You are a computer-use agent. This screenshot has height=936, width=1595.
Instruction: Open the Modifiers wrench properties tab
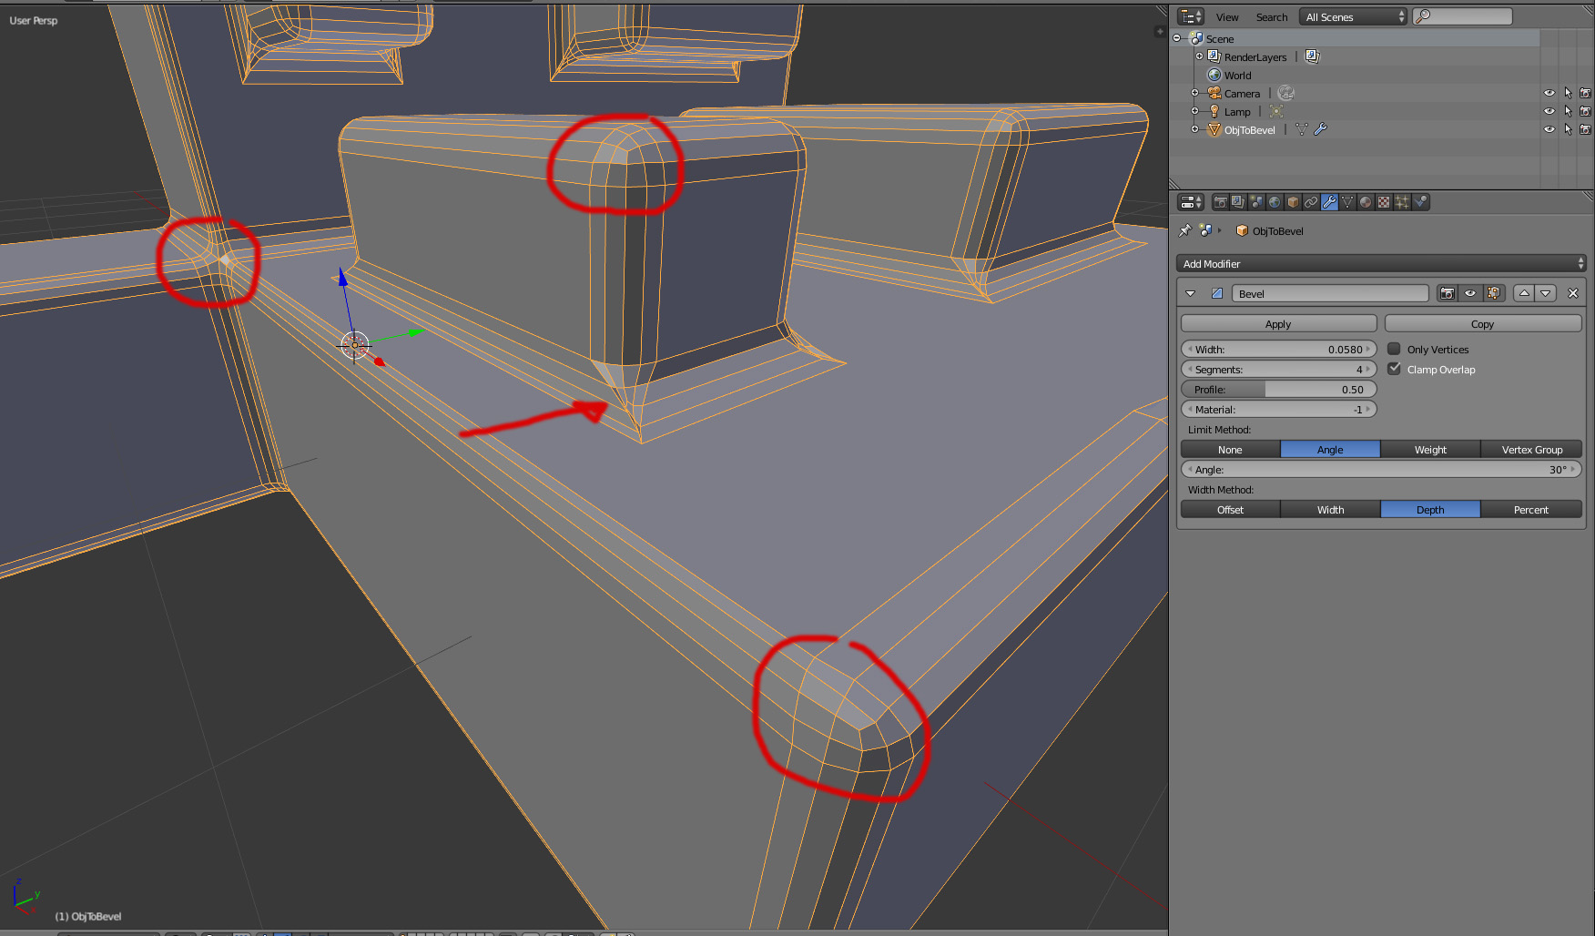[1329, 202]
